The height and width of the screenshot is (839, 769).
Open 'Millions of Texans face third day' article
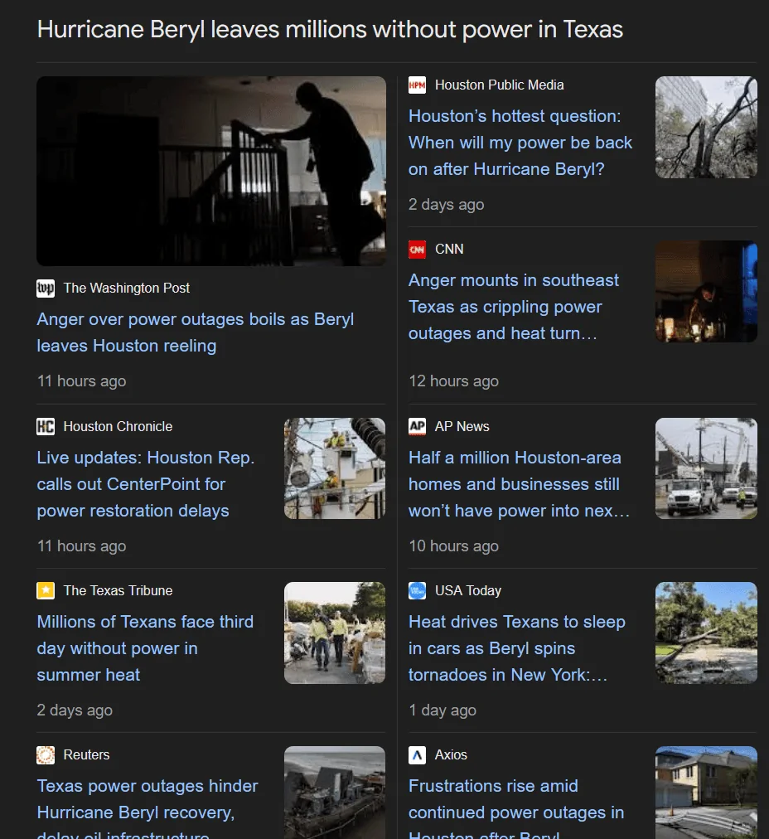pyautogui.click(x=145, y=648)
